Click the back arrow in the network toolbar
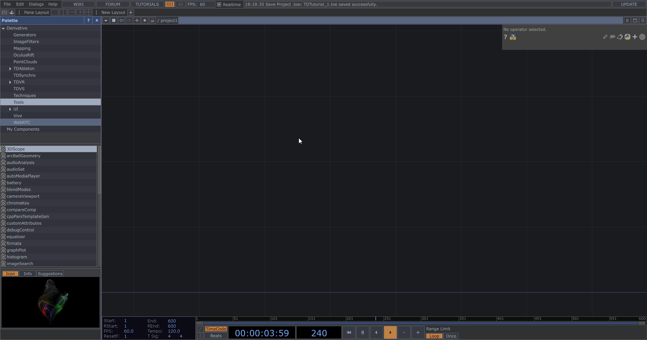This screenshot has height=340, width=647. (121, 21)
